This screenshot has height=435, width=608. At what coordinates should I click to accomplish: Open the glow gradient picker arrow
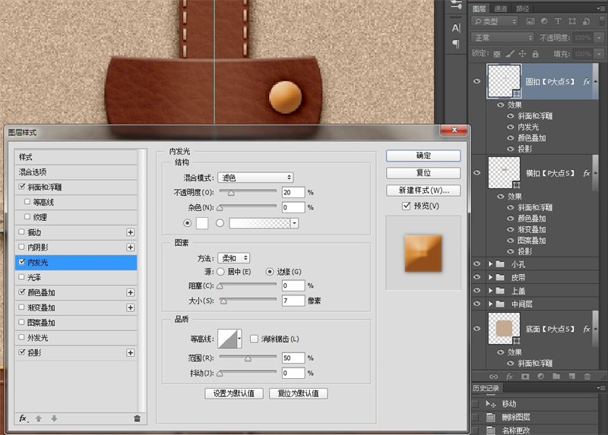click(295, 223)
